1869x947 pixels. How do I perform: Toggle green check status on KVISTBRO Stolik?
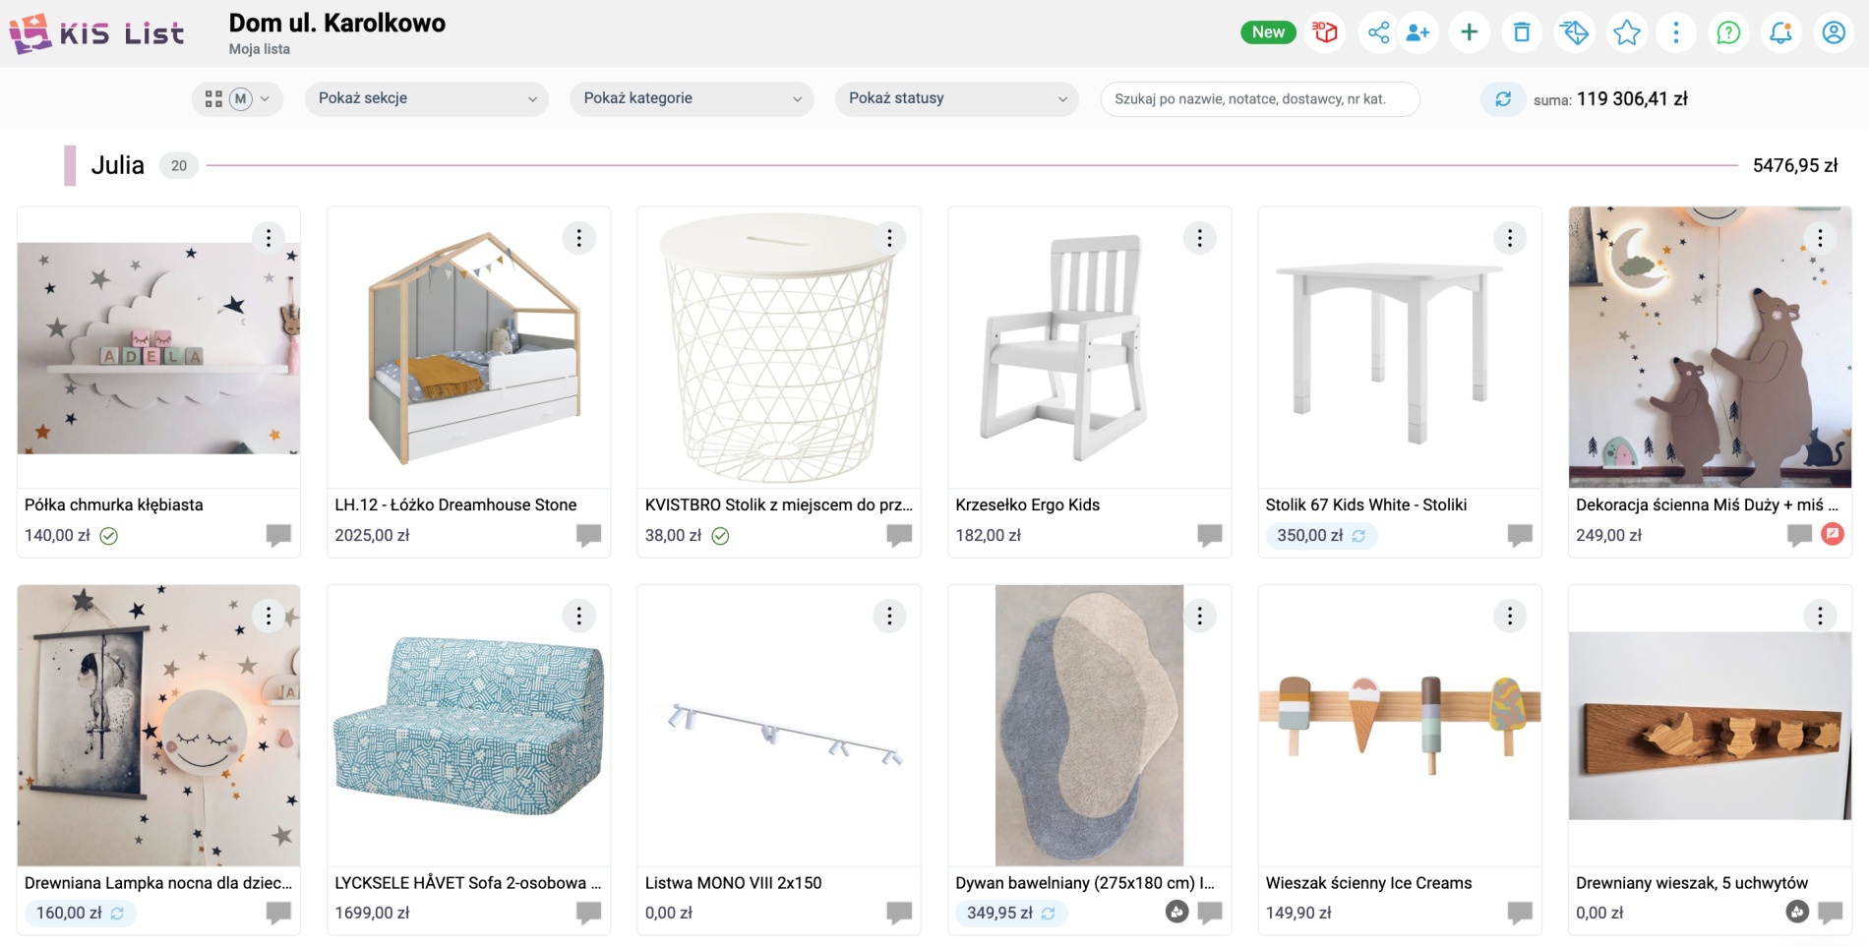720,536
